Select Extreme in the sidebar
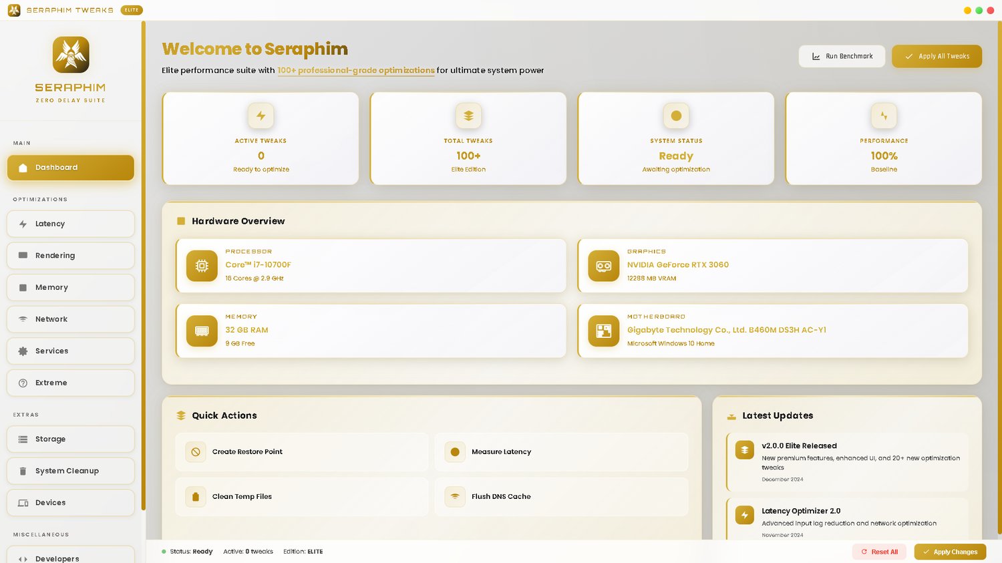 coord(71,383)
